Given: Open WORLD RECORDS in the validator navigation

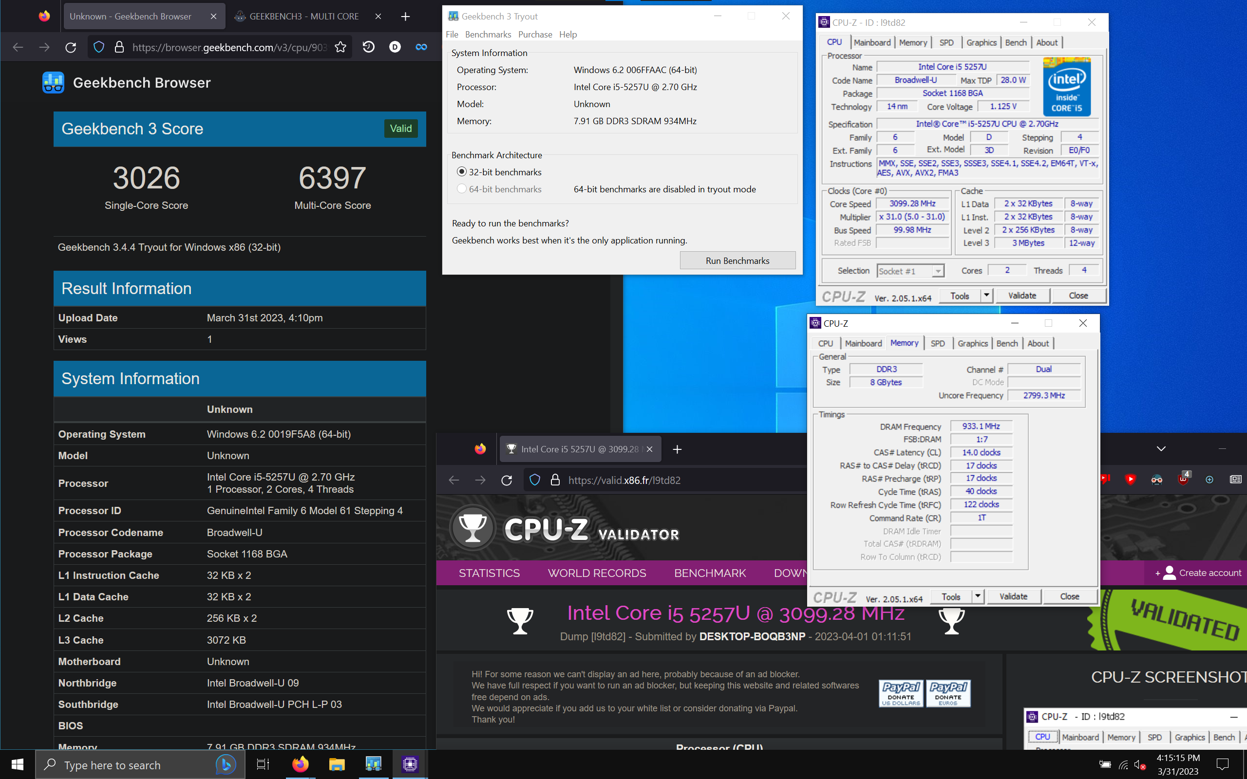Looking at the screenshot, I should [597, 574].
